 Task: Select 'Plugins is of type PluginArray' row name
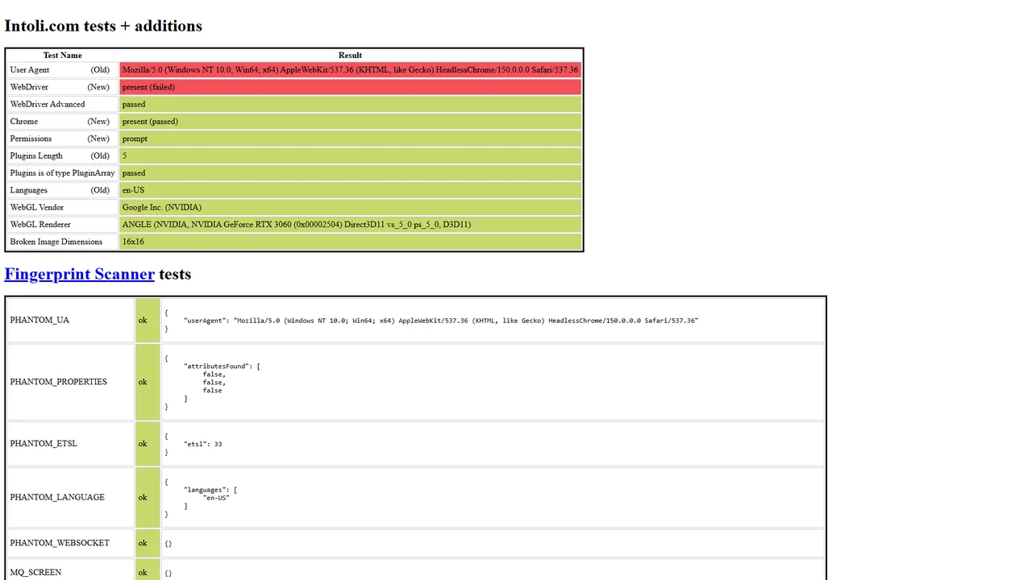[62, 173]
